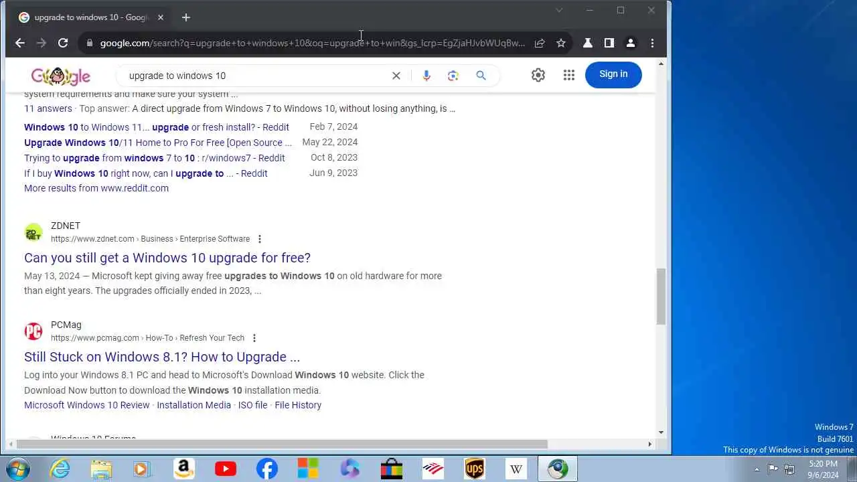Image resolution: width=857 pixels, height=482 pixels.
Task: Click the horizontal scrollbar thumb
Action: point(282,444)
